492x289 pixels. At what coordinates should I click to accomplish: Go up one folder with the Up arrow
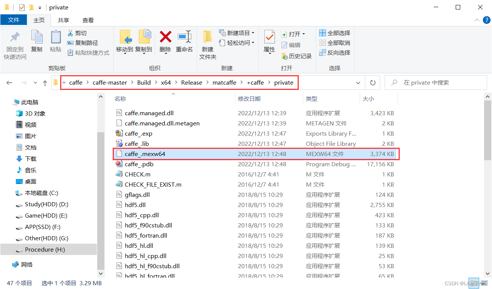(45, 83)
